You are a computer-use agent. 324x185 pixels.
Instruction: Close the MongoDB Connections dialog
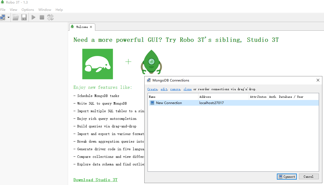318,80
